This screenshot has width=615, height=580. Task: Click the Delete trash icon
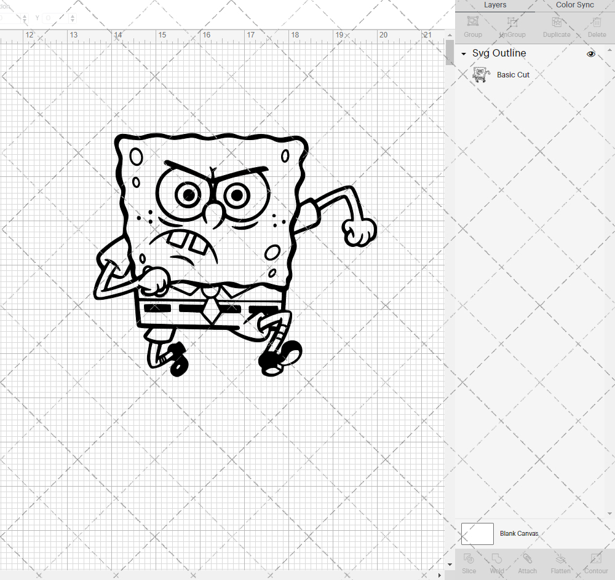pos(596,23)
